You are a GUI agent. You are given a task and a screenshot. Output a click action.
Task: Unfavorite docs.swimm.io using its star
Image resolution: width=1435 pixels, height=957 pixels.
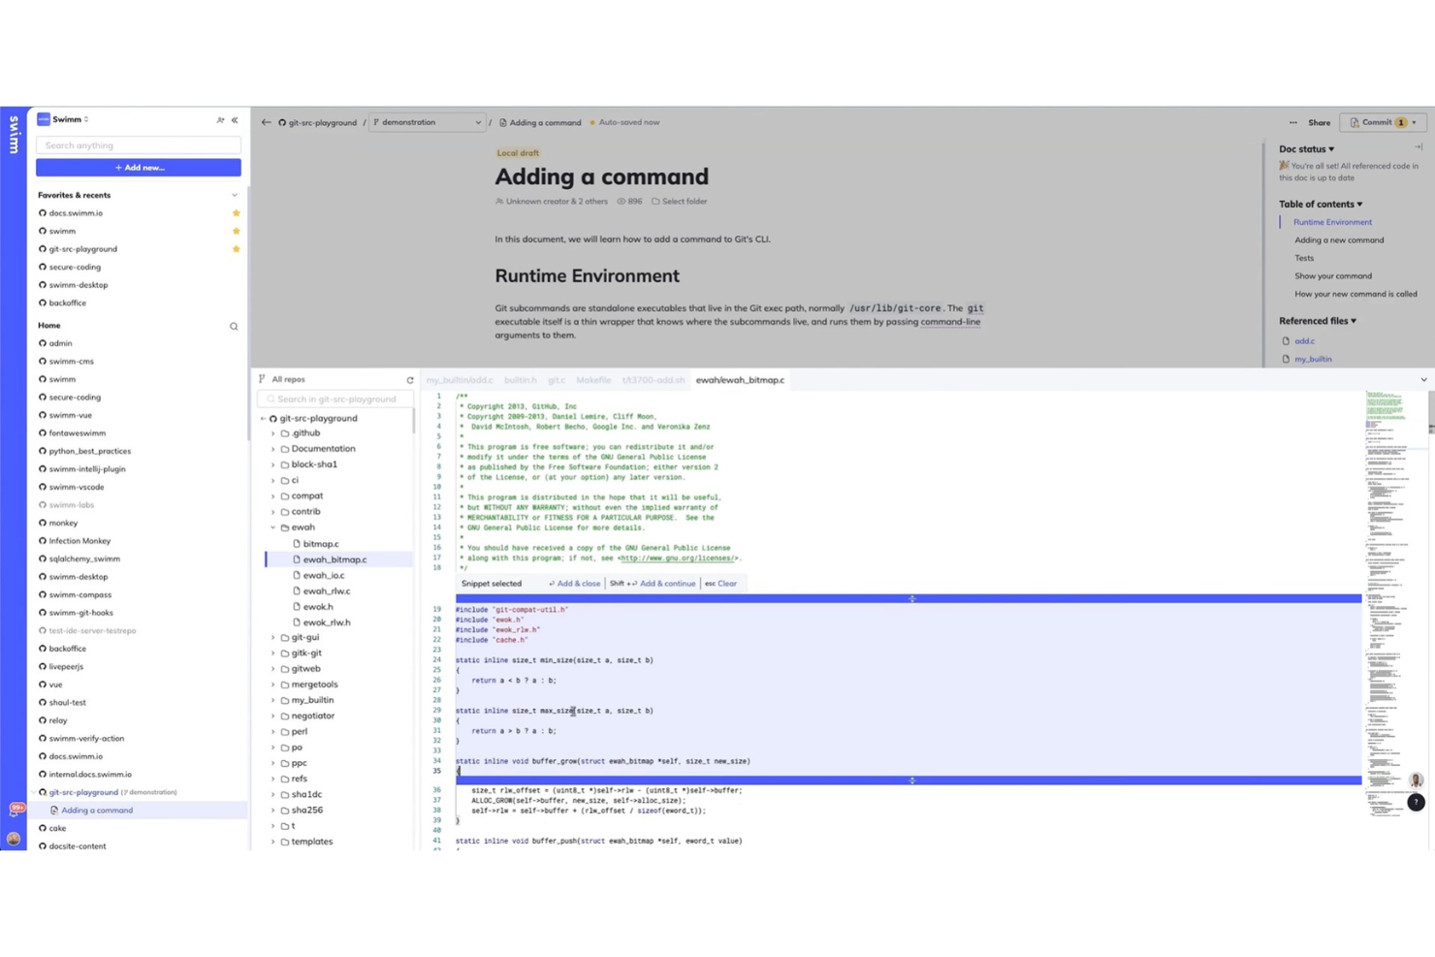(x=236, y=213)
